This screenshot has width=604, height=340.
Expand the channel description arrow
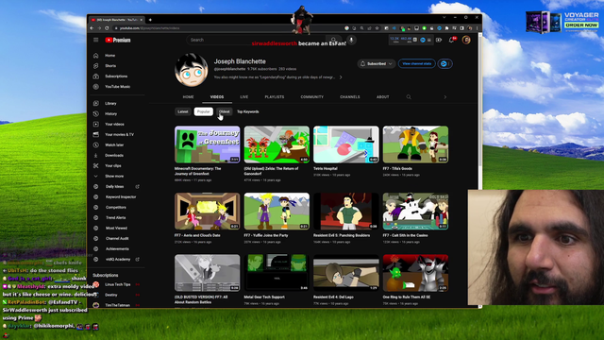click(341, 77)
